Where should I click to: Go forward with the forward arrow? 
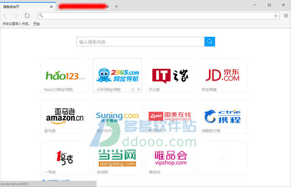[x=16, y=15]
